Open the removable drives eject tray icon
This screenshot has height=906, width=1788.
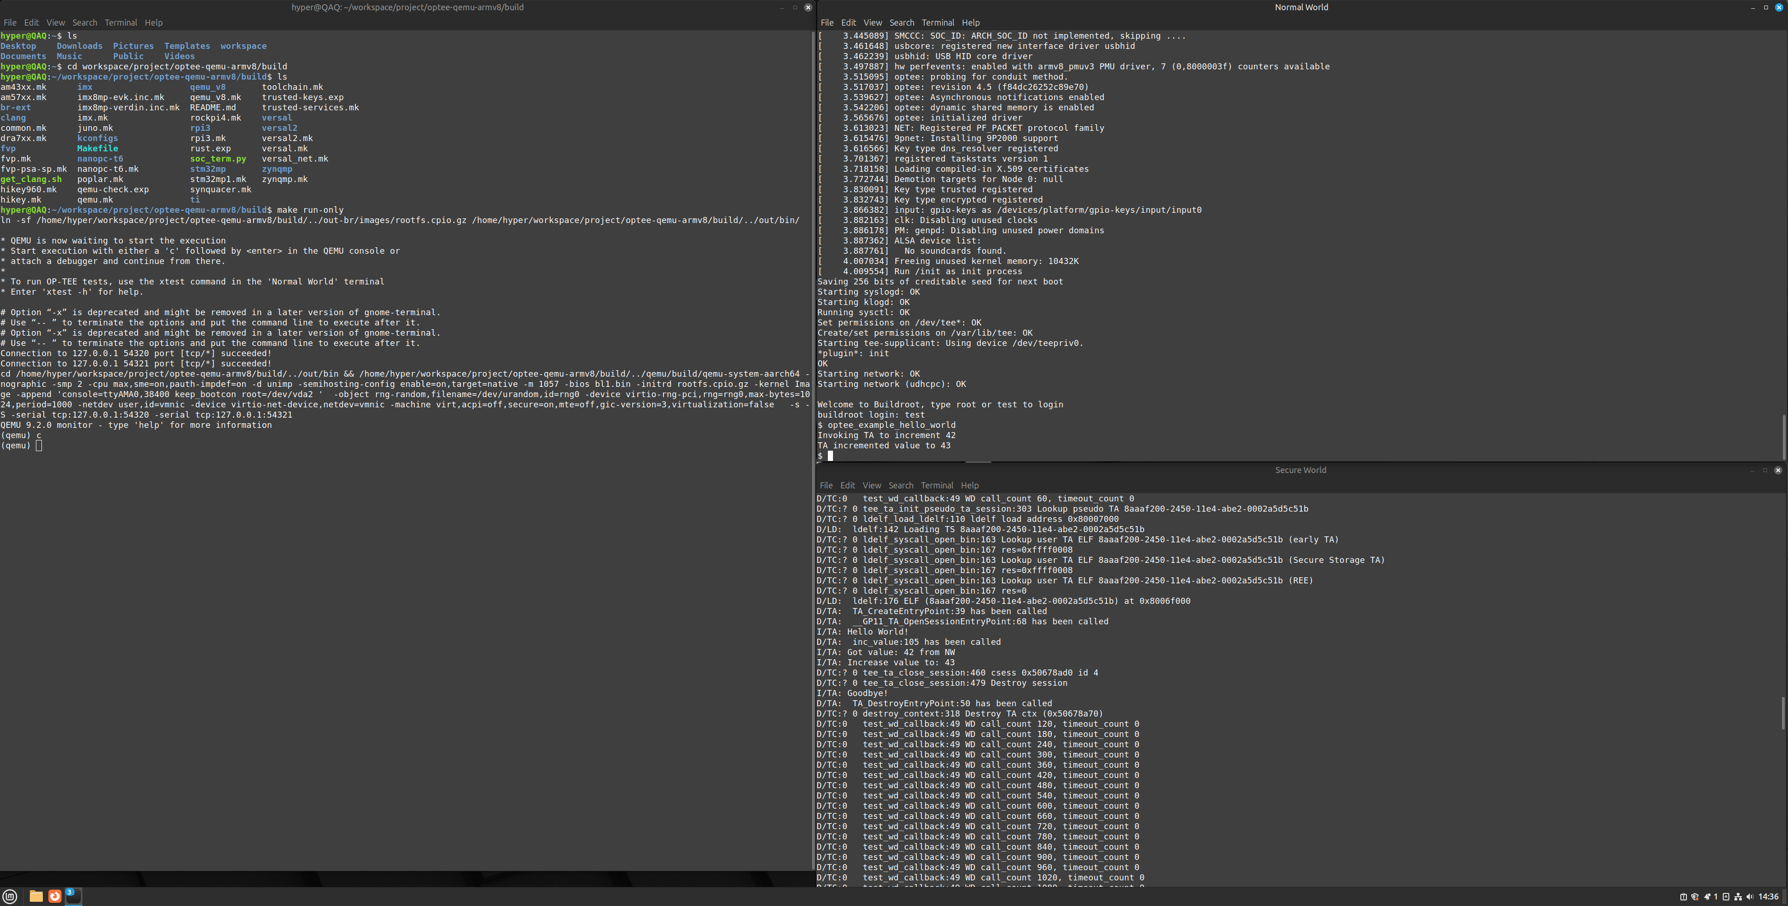pos(1726,897)
